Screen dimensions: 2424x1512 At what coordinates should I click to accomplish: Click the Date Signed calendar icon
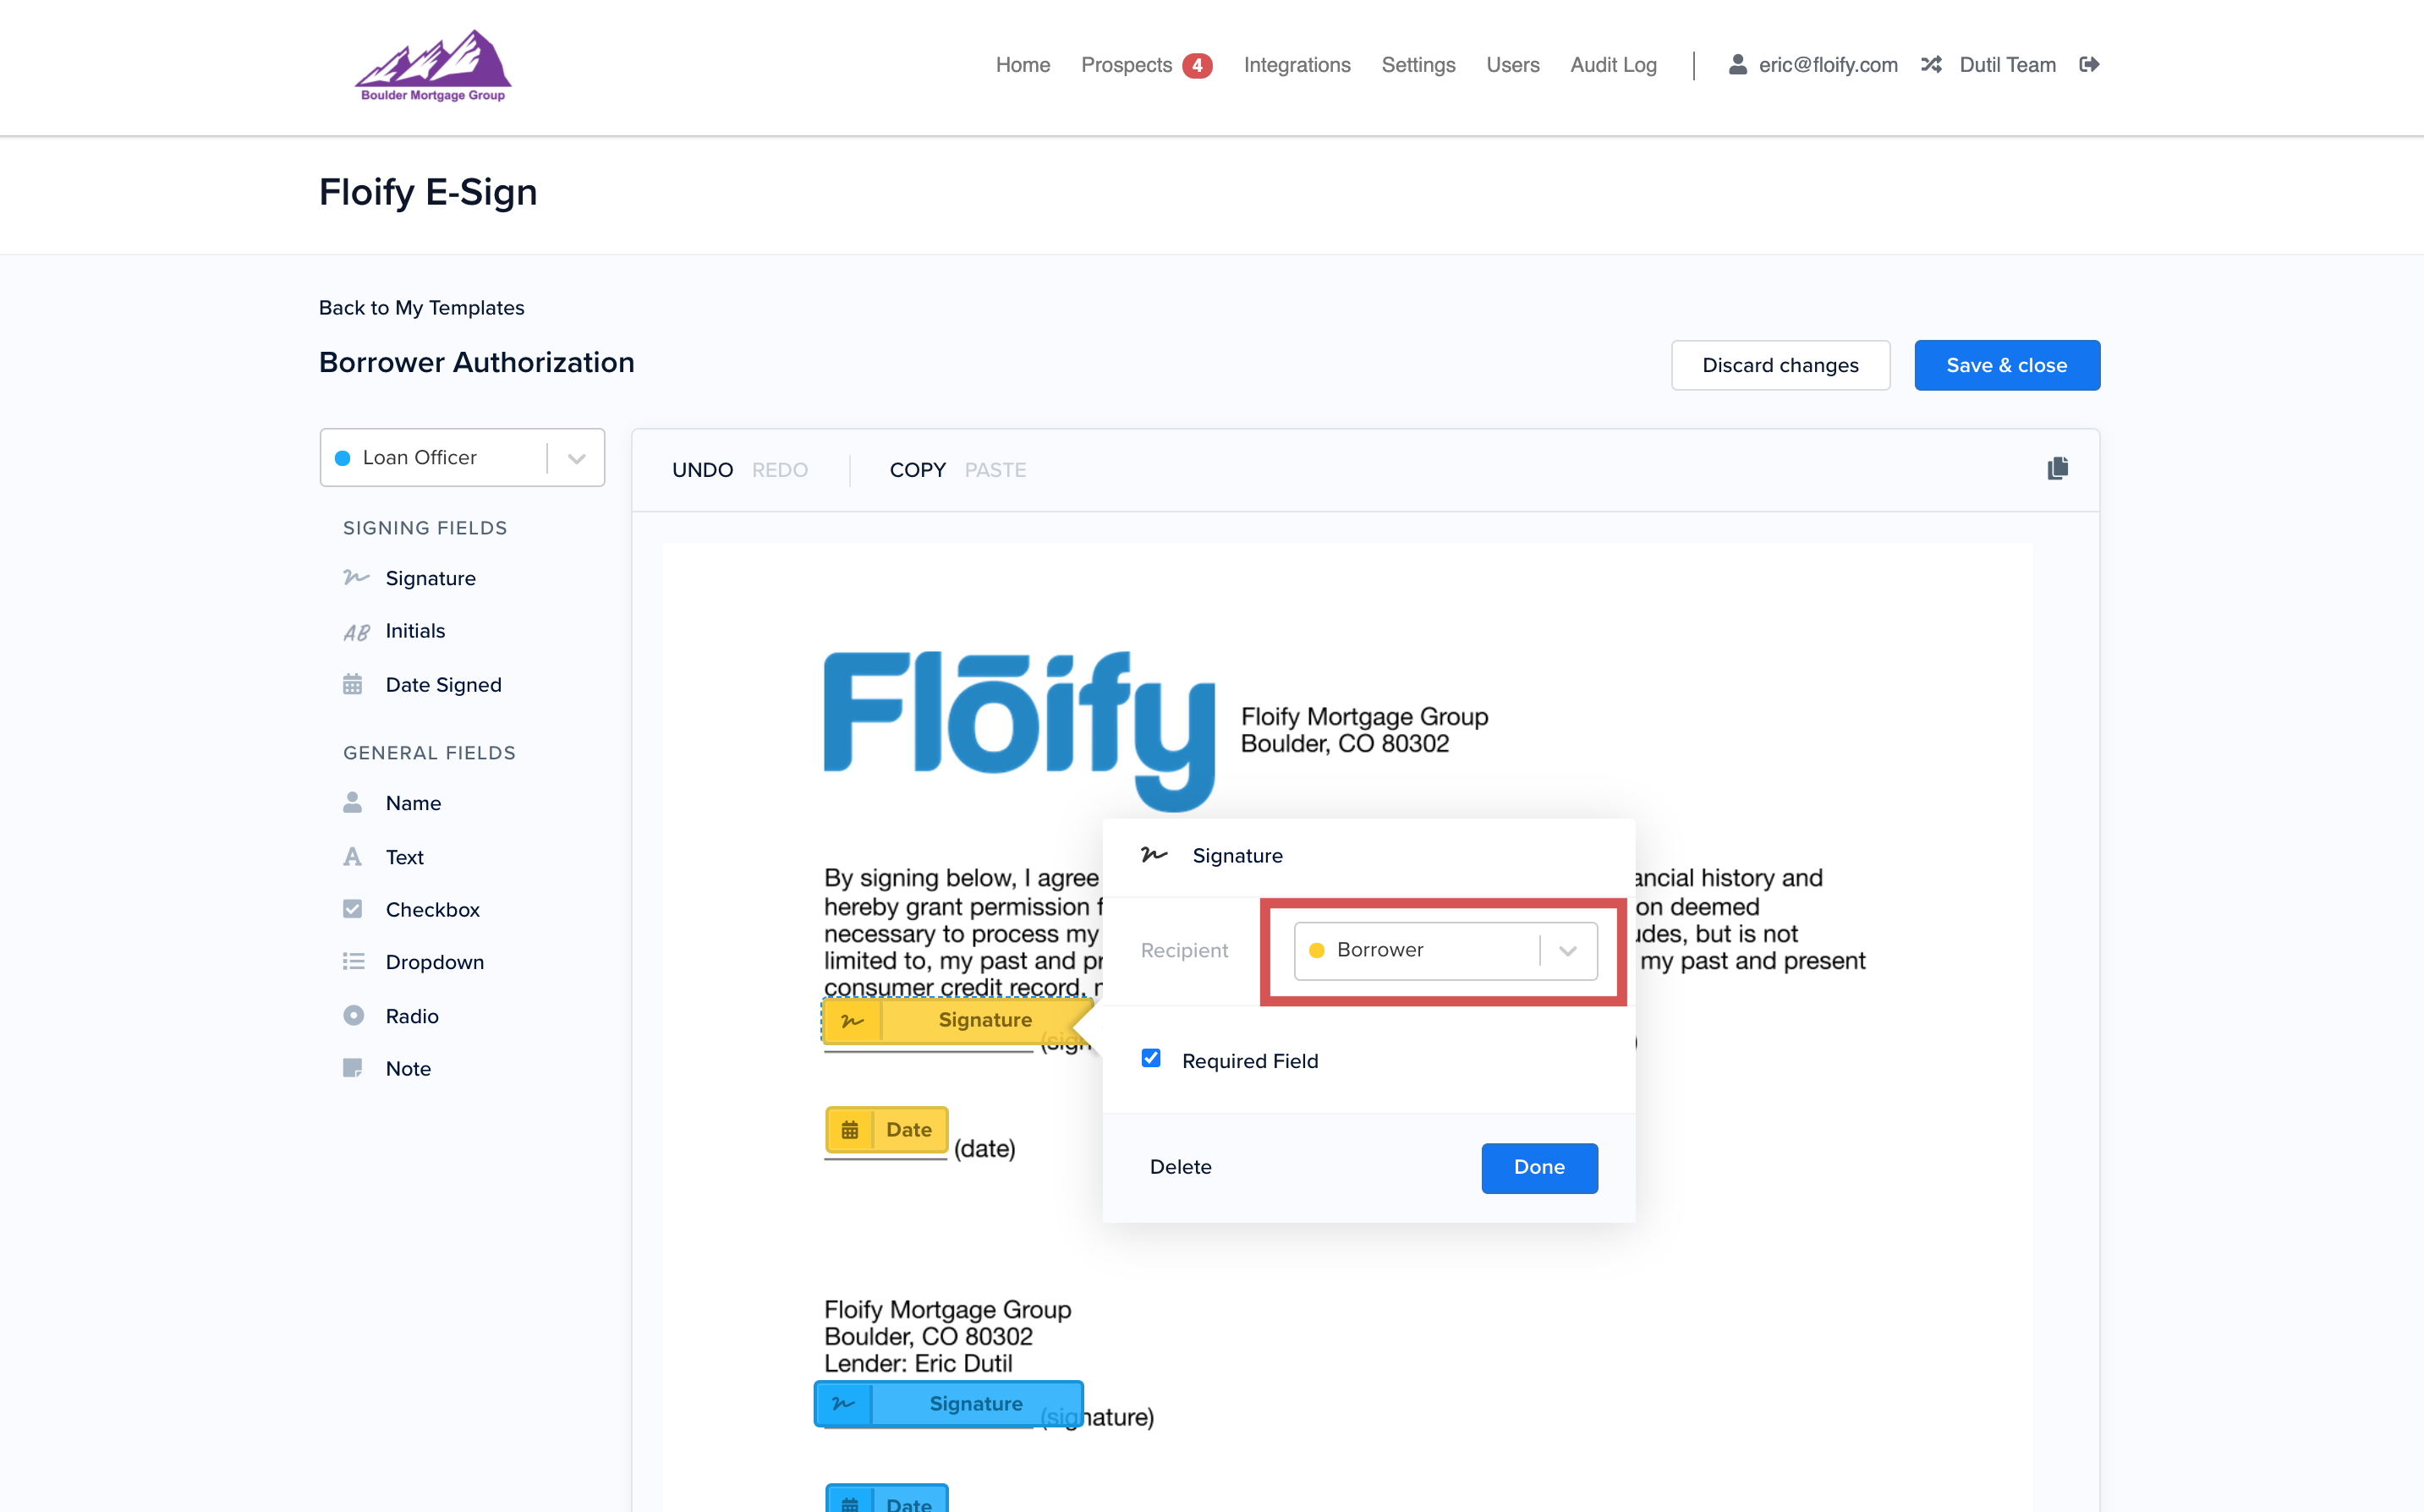[353, 685]
